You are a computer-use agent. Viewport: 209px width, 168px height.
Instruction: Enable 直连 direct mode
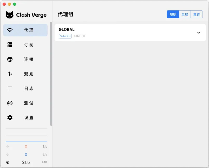coord(197,14)
